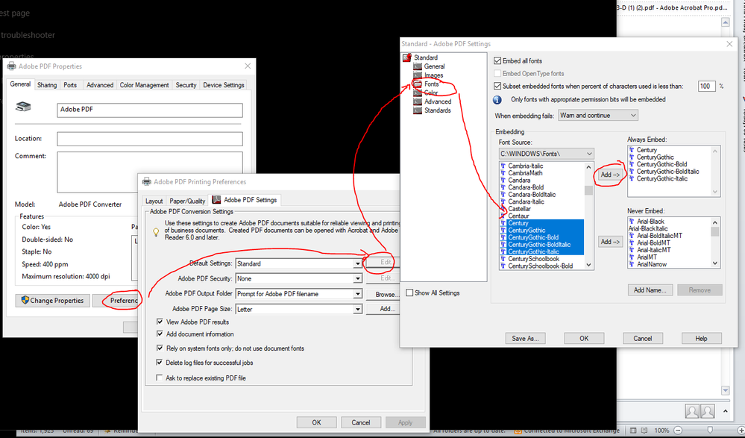This screenshot has height=438, width=745.
Task: Click the read mode book icon in status bar
Action: 644,430
